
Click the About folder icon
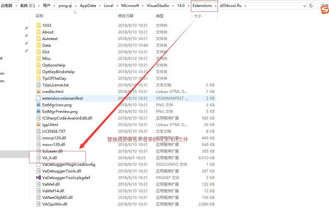click(39, 32)
